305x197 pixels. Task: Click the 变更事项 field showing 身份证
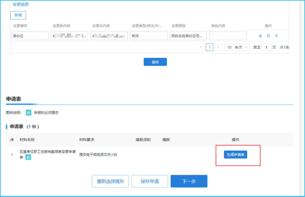pyautogui.click(x=30, y=36)
